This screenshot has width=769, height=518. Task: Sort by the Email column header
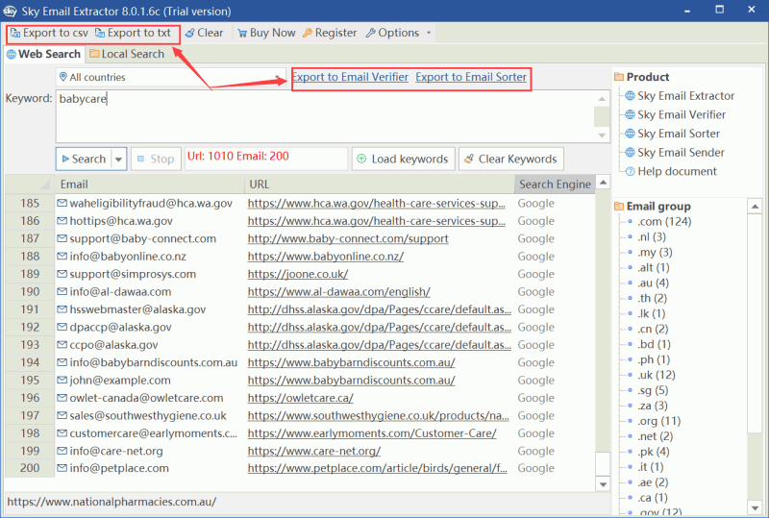coord(150,185)
